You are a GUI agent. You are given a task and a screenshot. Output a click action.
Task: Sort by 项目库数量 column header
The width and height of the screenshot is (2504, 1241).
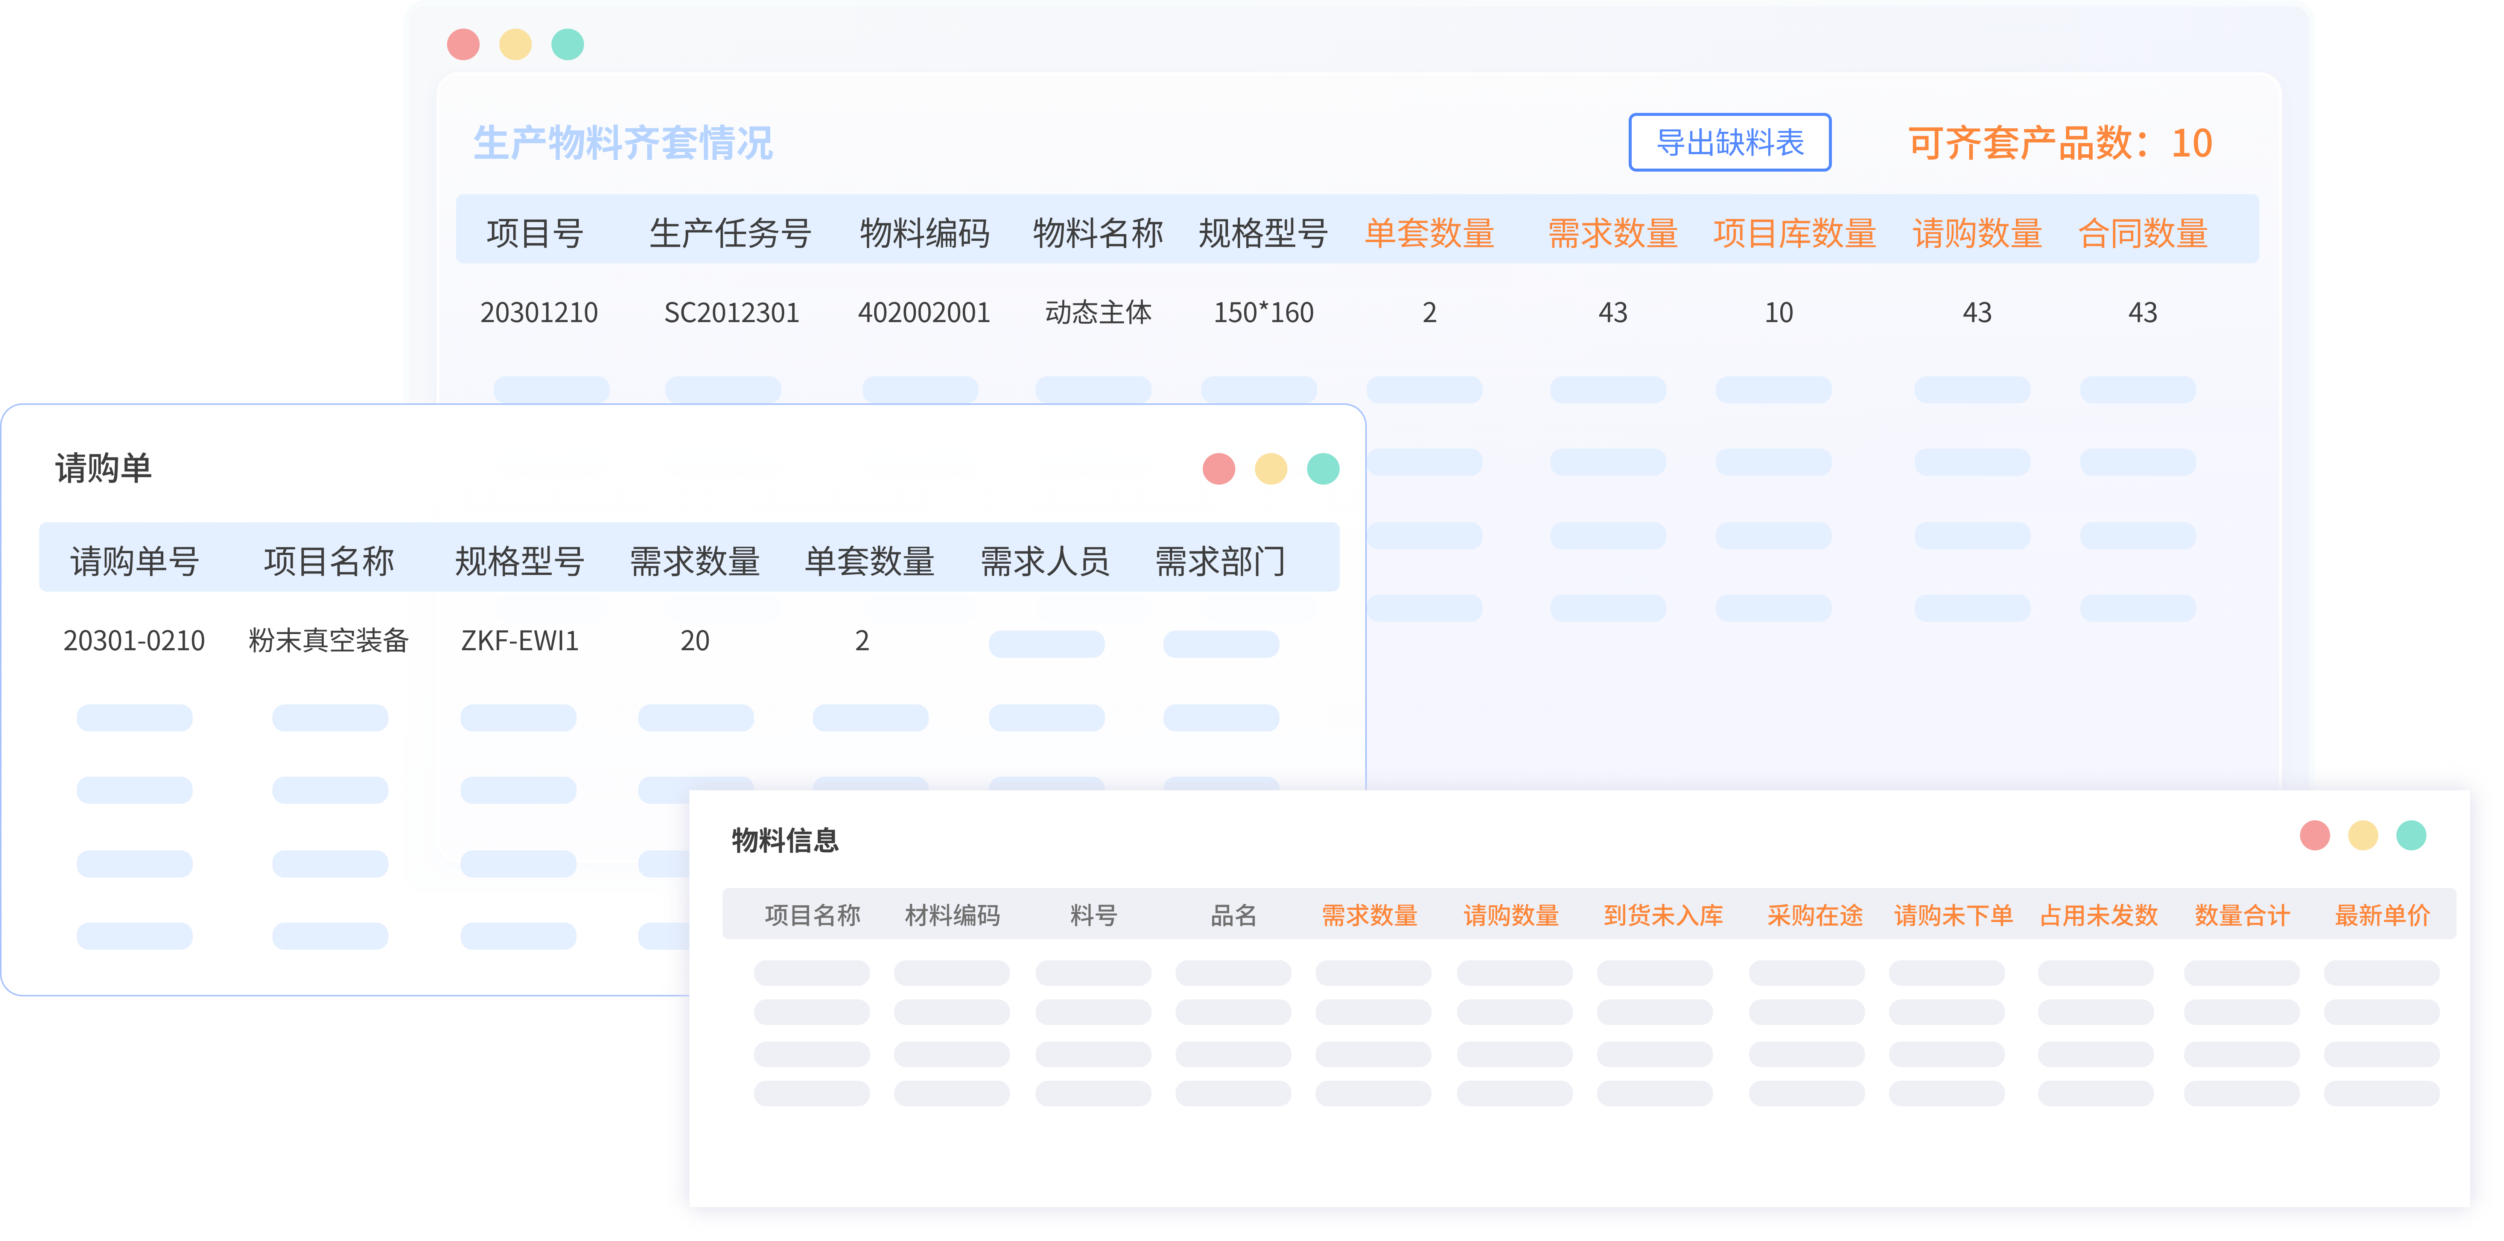pos(1794,233)
